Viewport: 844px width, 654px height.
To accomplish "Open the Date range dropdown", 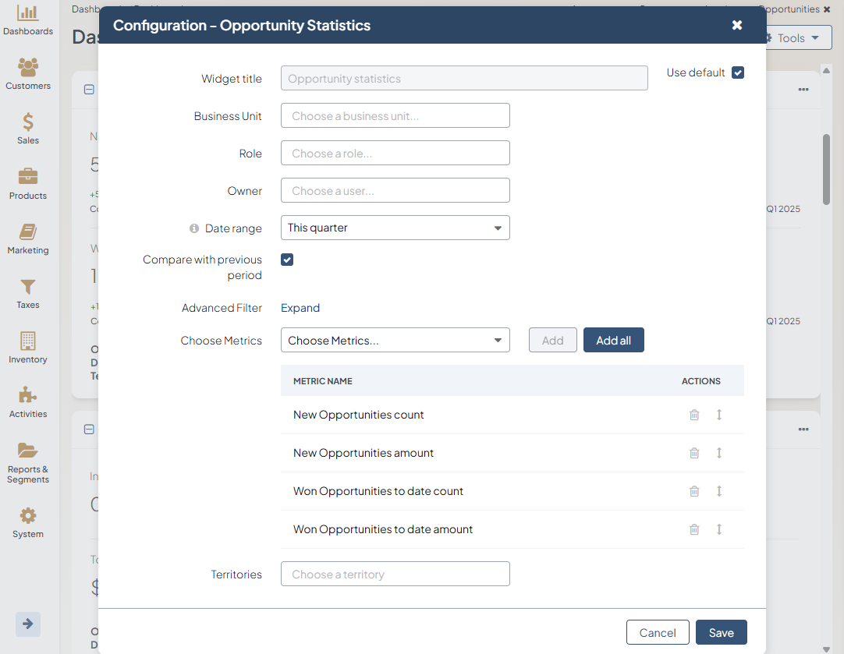I will click(395, 228).
